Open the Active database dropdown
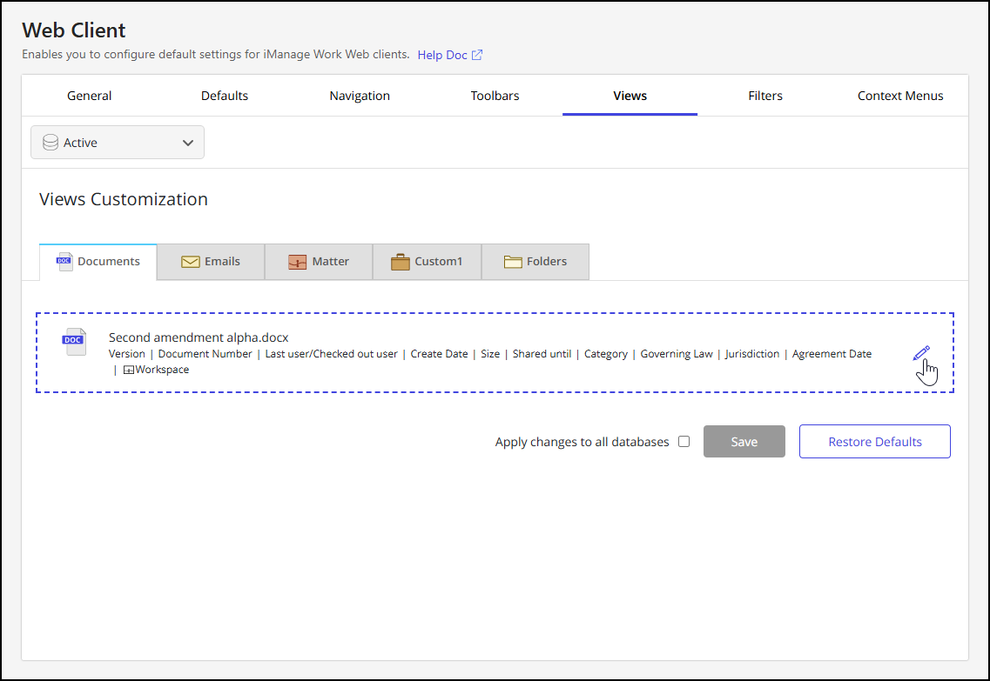This screenshot has width=990, height=681. tap(117, 142)
